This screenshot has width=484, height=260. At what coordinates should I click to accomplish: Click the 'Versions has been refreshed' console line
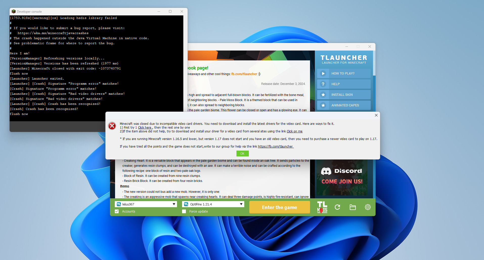(64, 63)
